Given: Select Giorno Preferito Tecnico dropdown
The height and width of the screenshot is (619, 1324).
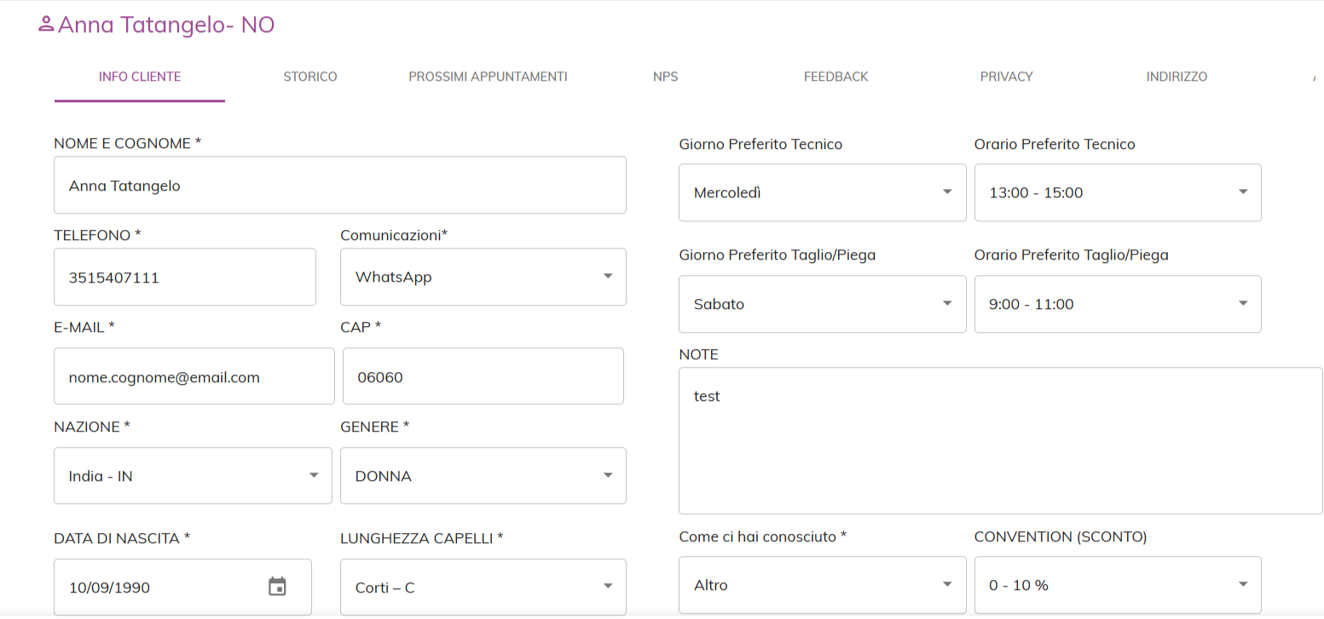Looking at the screenshot, I should pyautogui.click(x=822, y=192).
